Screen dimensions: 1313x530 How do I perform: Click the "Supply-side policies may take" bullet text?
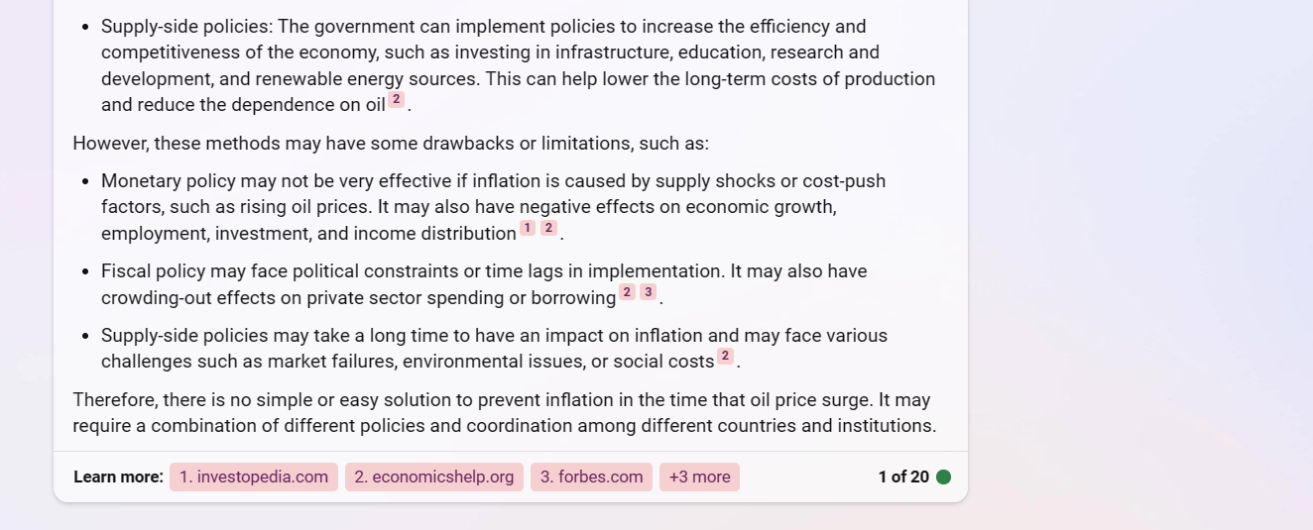(495, 349)
